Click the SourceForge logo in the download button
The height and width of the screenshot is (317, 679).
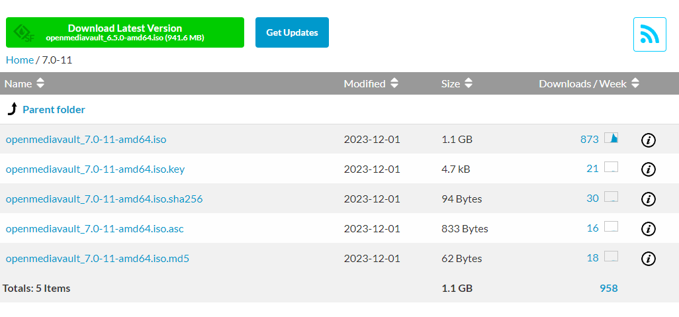pyautogui.click(x=24, y=33)
